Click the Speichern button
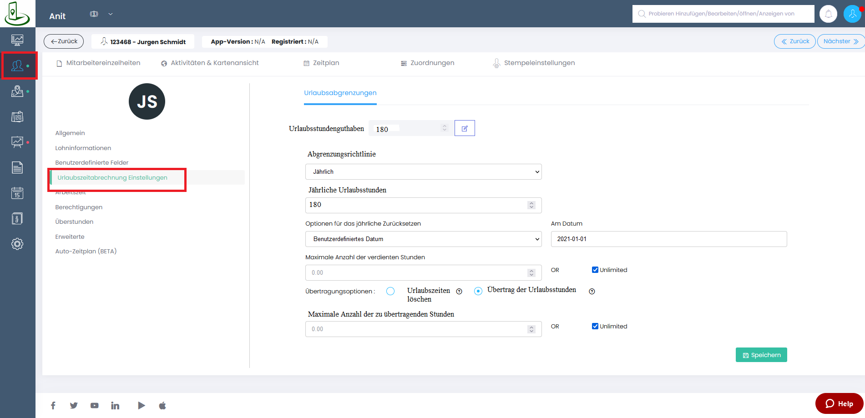Image resolution: width=865 pixels, height=418 pixels. [x=761, y=355]
